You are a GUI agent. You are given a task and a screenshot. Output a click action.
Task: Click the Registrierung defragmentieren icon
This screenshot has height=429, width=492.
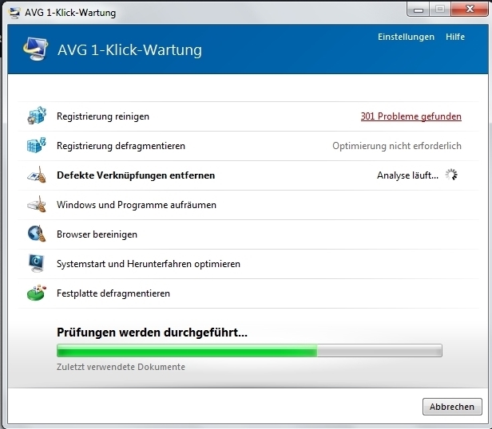[37, 145]
